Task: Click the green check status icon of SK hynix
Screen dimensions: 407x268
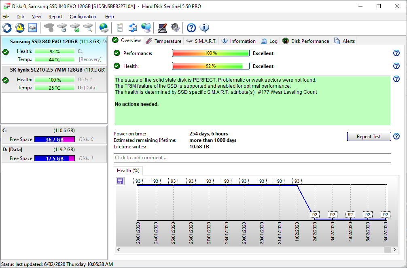Action: click(x=5, y=80)
